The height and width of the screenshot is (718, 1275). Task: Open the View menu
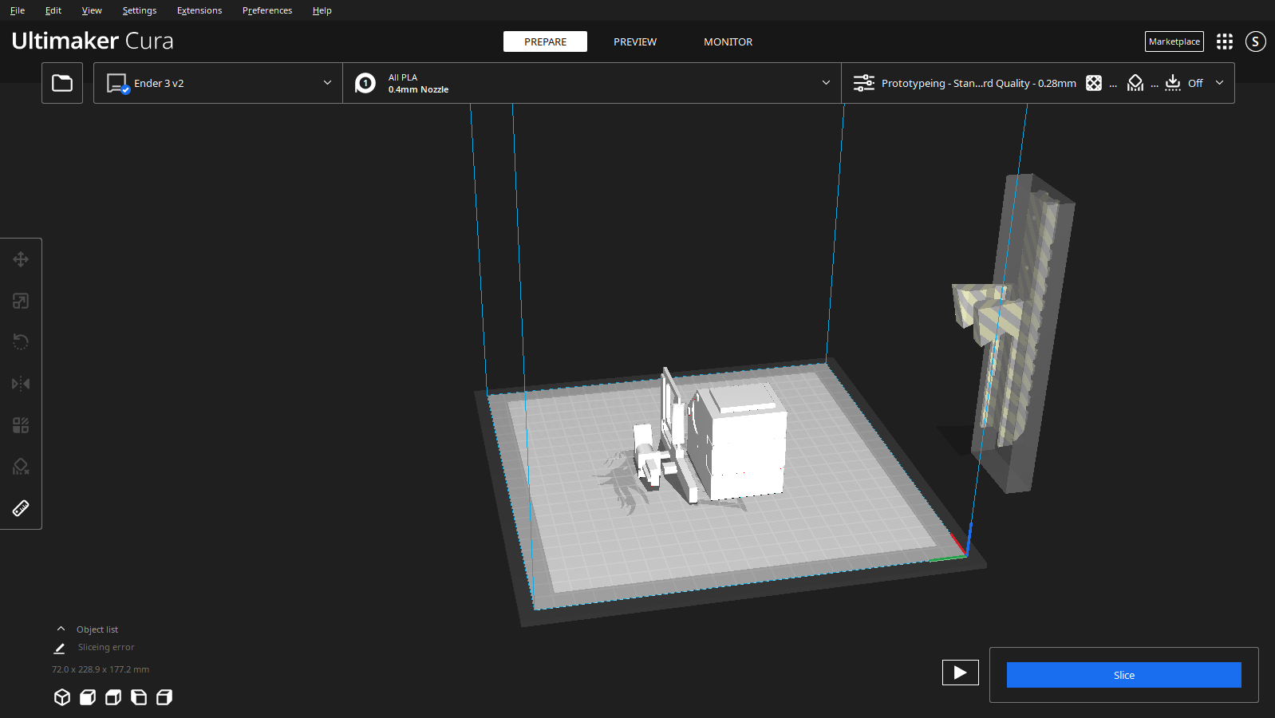[92, 10]
